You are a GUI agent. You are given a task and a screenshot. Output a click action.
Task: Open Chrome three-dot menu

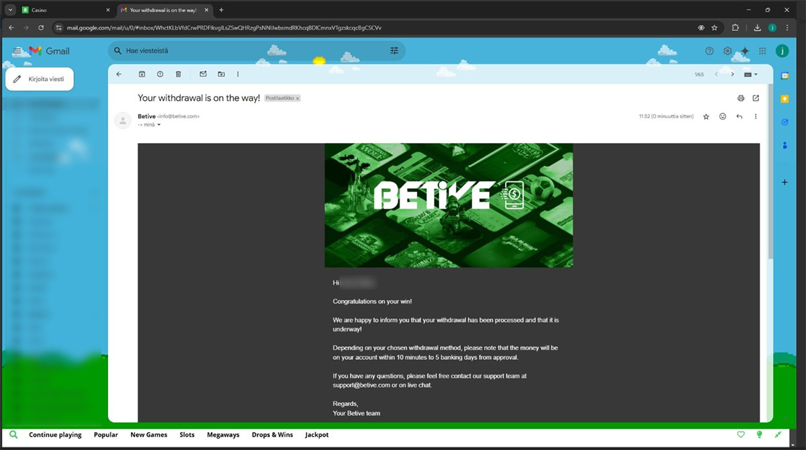[x=788, y=28]
